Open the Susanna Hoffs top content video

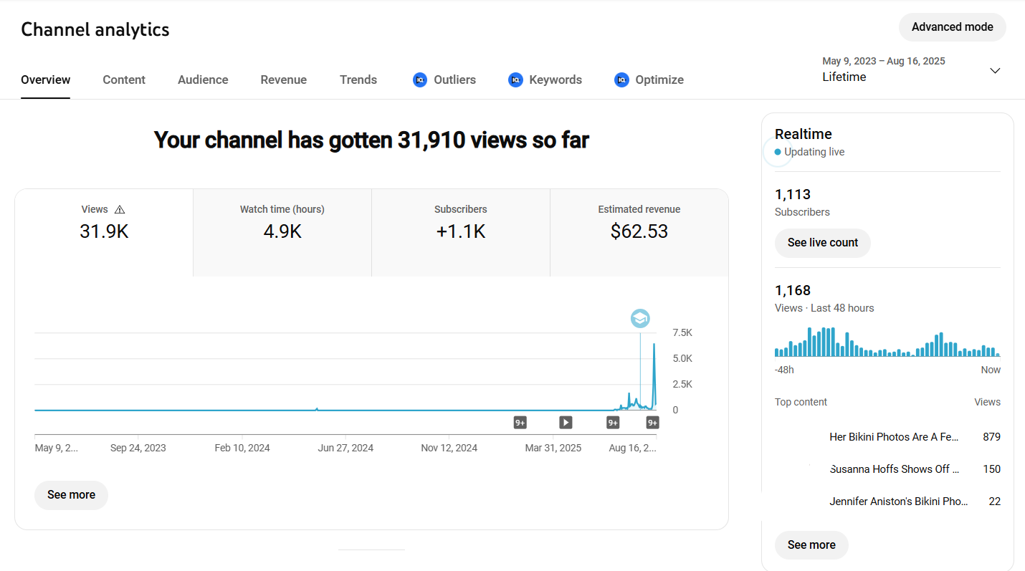point(893,469)
